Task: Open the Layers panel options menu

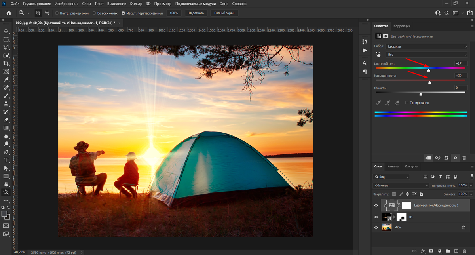Action: point(472,166)
